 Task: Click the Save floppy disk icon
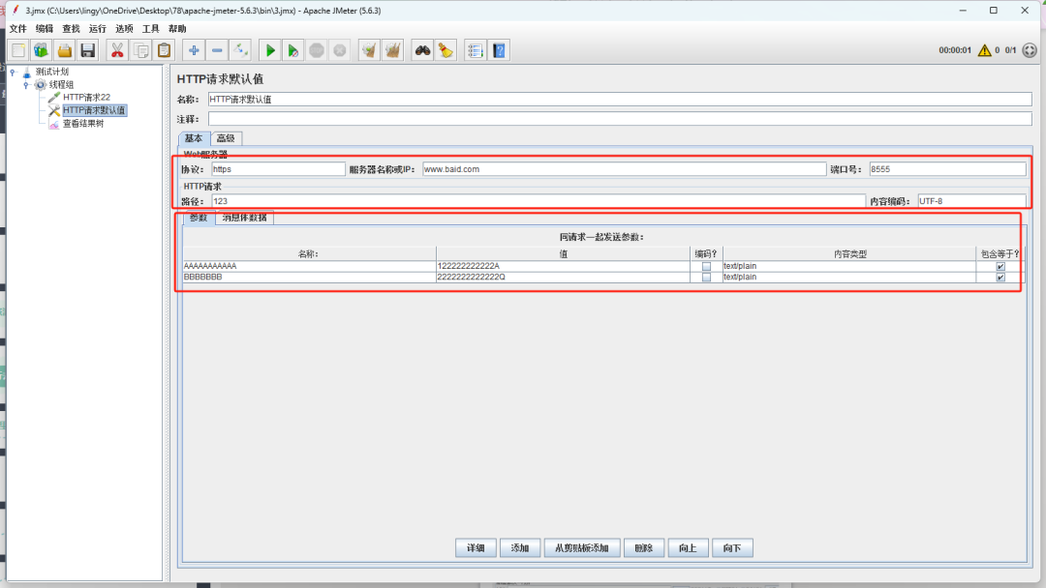click(x=88, y=50)
